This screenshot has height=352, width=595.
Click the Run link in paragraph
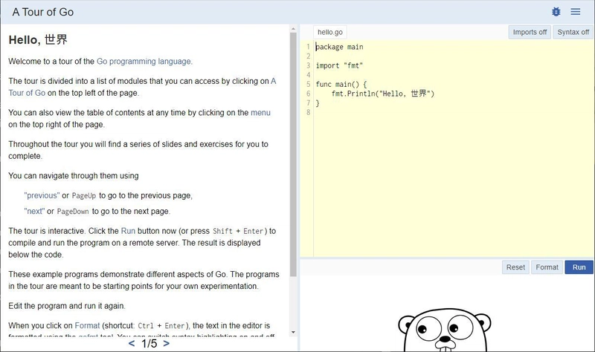[128, 231]
